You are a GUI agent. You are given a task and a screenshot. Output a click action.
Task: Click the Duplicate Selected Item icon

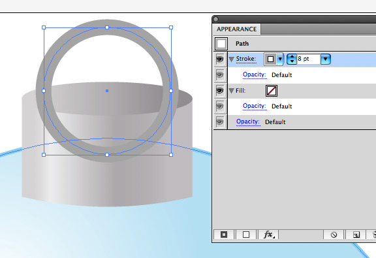[356, 234]
